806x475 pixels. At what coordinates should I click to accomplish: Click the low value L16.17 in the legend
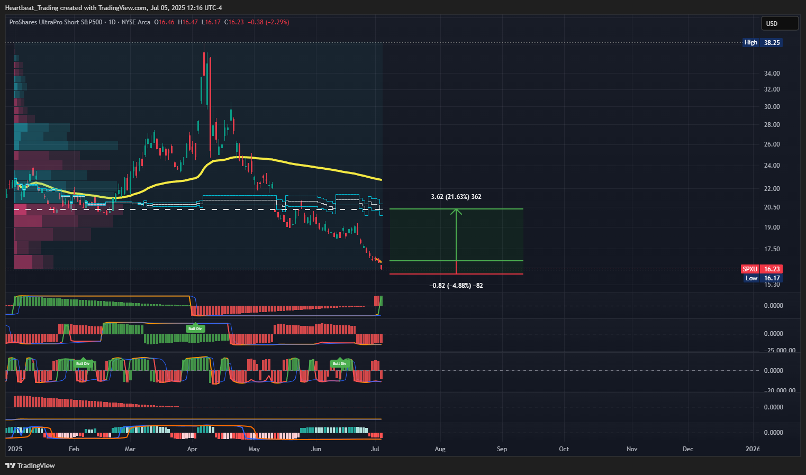(211, 22)
